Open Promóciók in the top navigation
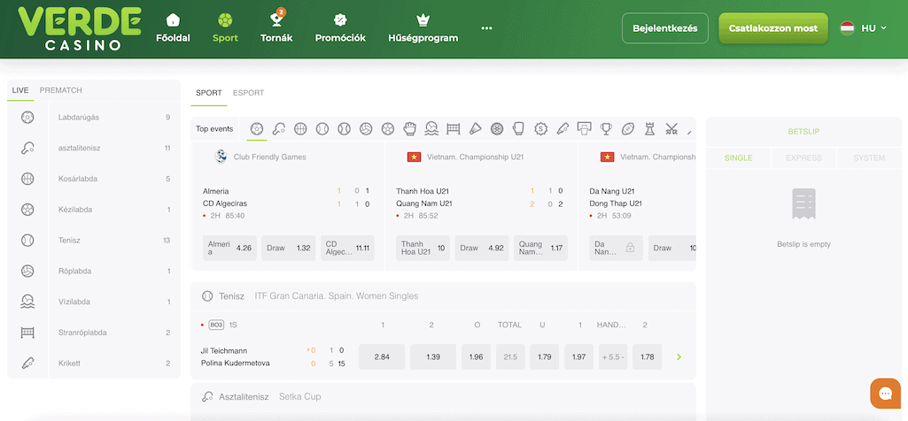Screen dimensions: 908x421 pos(340,28)
